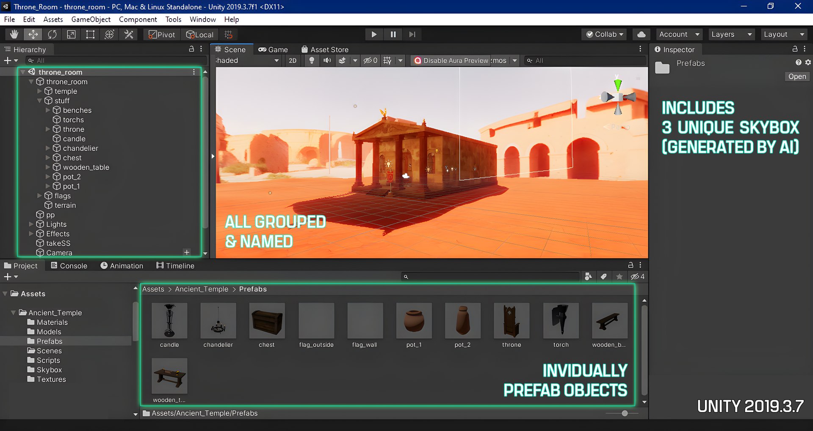Open the Account dropdown
This screenshot has width=813, height=431.
coord(679,34)
